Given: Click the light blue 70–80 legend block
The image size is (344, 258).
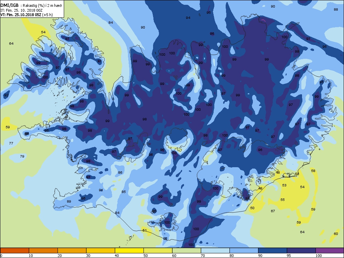Looking at the screenshot, I should click(x=215, y=250).
